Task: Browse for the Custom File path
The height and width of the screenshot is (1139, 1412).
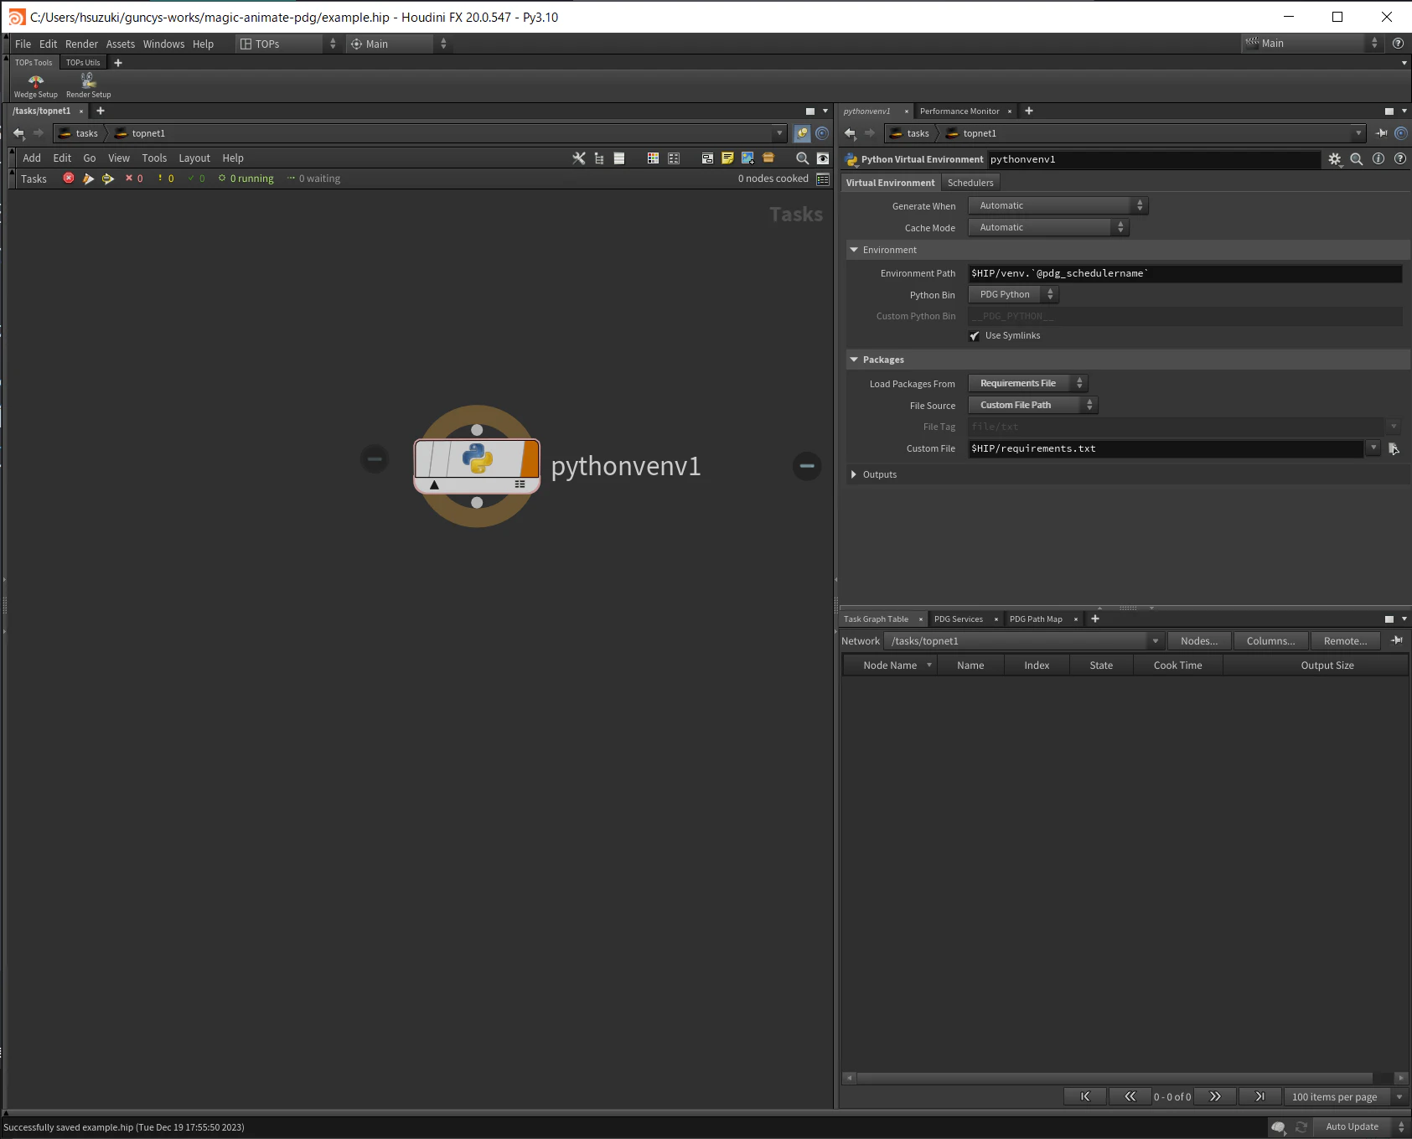Action: coord(1394,448)
